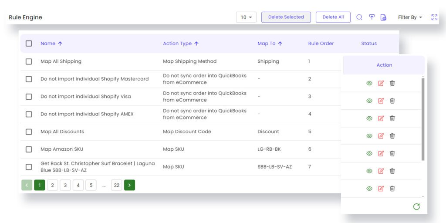This screenshot has height=223, width=446.
Task: Click the 'Map All Shipping' rule name
Action: click(61, 61)
